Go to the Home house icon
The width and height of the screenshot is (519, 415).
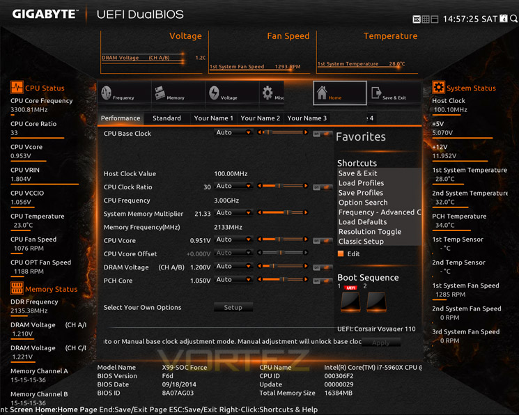click(322, 93)
